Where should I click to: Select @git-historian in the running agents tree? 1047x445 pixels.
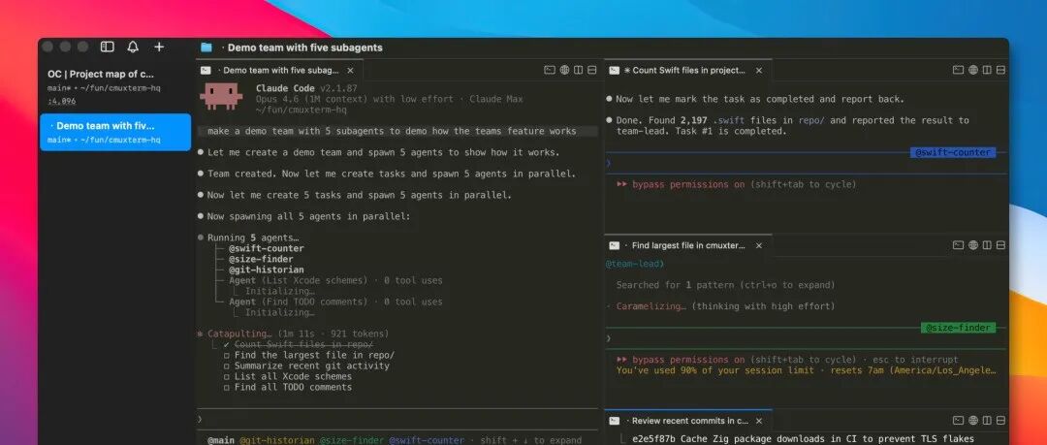pos(267,270)
